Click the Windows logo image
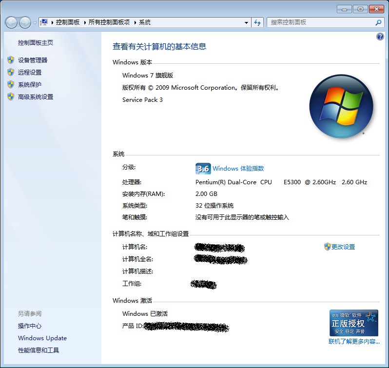The image size is (389, 368). [x=341, y=106]
